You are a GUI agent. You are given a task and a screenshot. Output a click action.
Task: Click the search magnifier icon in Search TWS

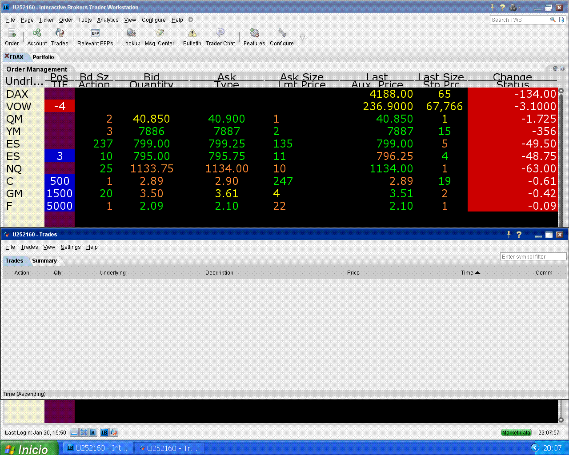tap(553, 20)
